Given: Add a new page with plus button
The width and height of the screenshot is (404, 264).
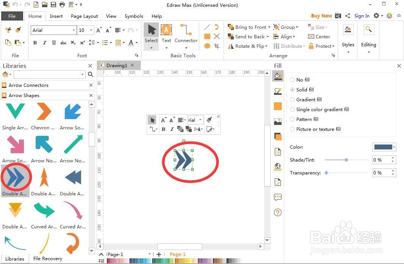Looking at the screenshot, I should point(159,255).
